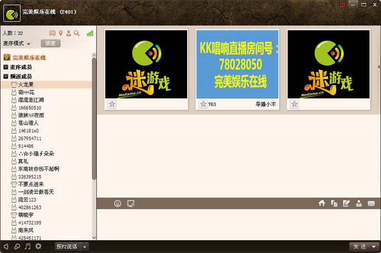The width and height of the screenshot is (381, 253).
Task: Click the member list scroll-down arrow
Action: point(94,238)
